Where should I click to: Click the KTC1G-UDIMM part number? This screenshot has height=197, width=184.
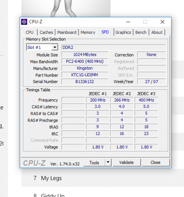coord(85,75)
